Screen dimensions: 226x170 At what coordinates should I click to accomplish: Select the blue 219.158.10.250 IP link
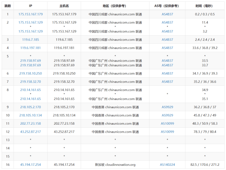31,74
